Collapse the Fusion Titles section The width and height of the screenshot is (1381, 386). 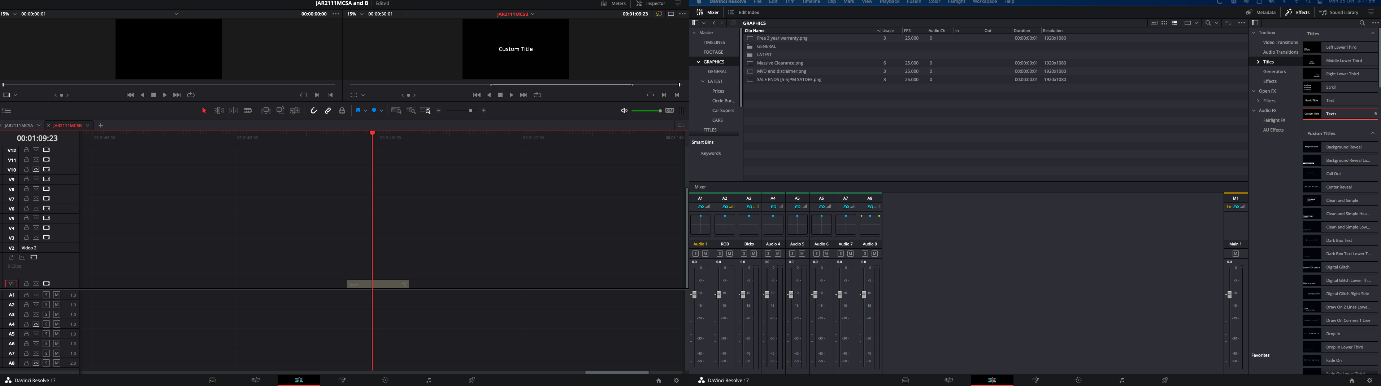pyautogui.click(x=1373, y=133)
